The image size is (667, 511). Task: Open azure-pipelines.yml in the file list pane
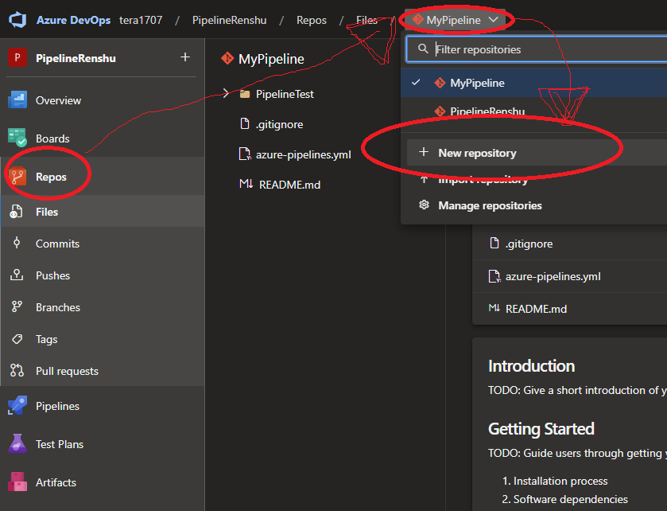pos(553,276)
